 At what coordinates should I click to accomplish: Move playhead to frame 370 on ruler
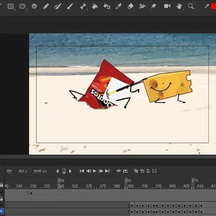click(x=89, y=186)
